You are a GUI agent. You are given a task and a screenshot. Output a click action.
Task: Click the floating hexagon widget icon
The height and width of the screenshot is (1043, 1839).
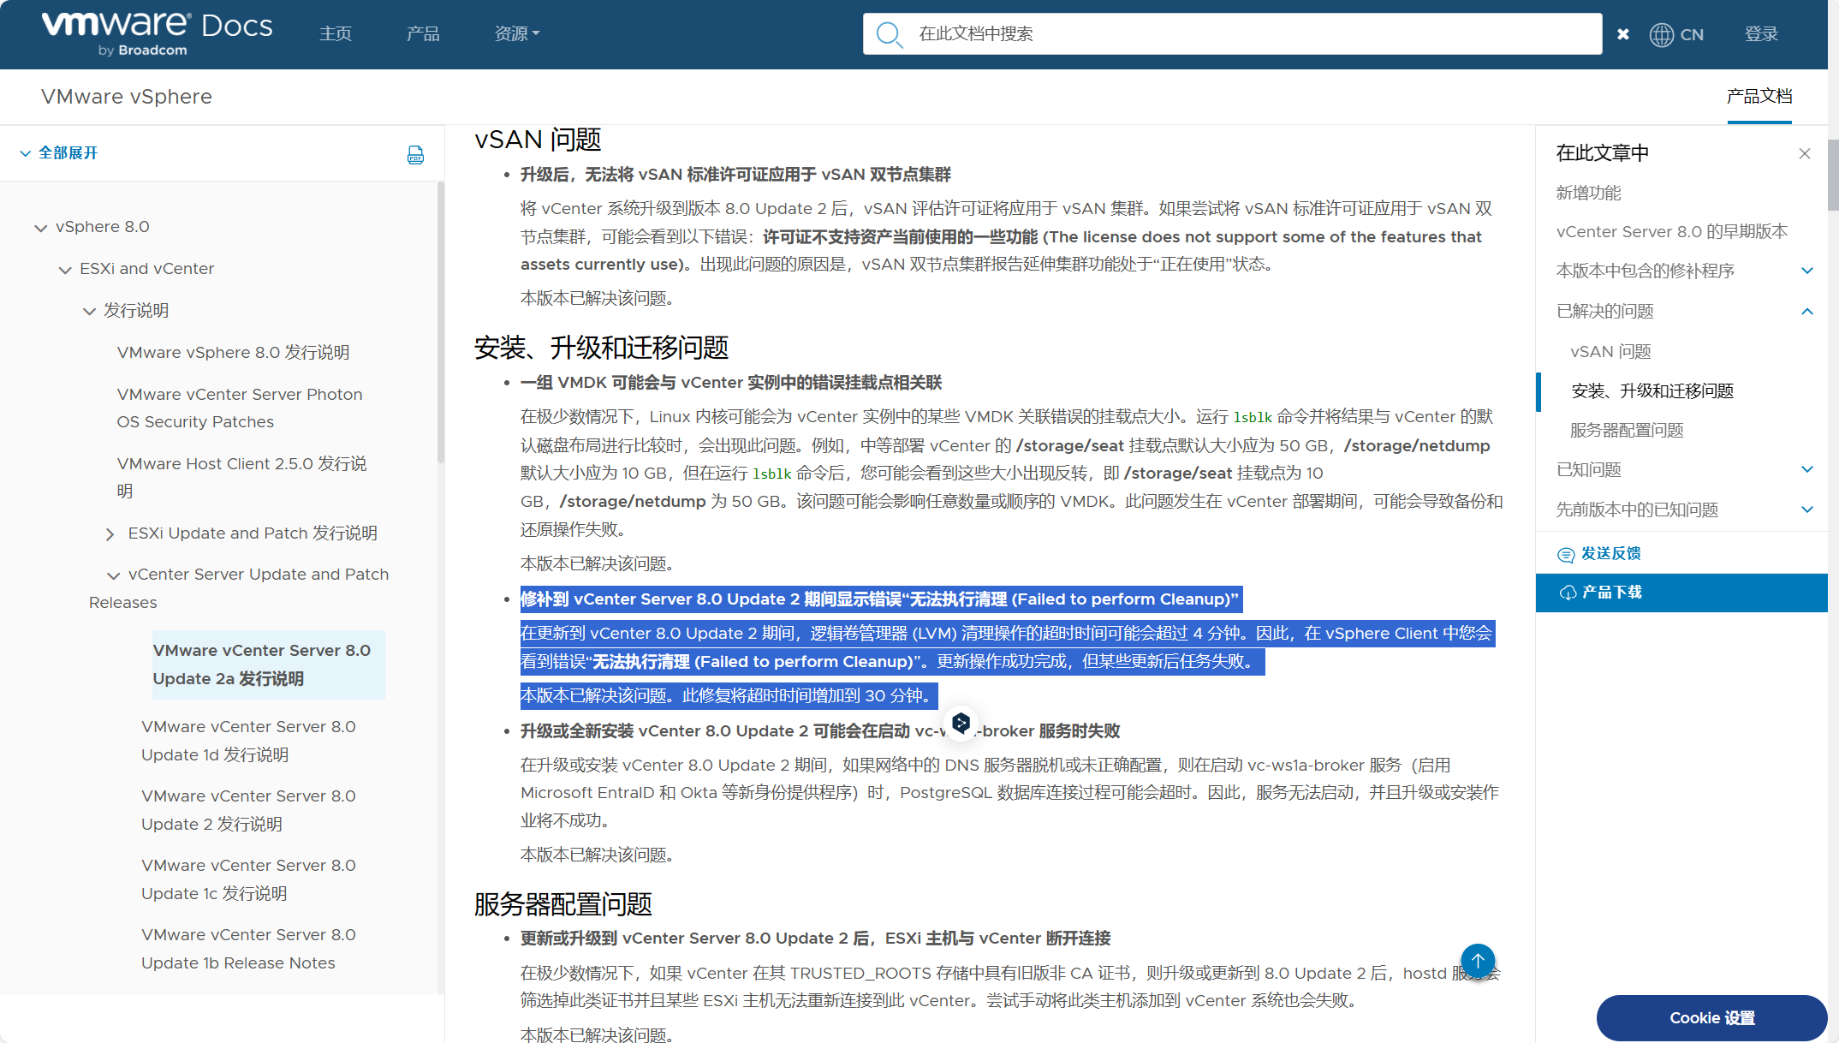tap(961, 724)
